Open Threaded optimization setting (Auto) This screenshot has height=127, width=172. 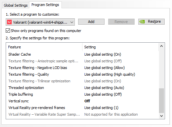[x=104, y=88]
